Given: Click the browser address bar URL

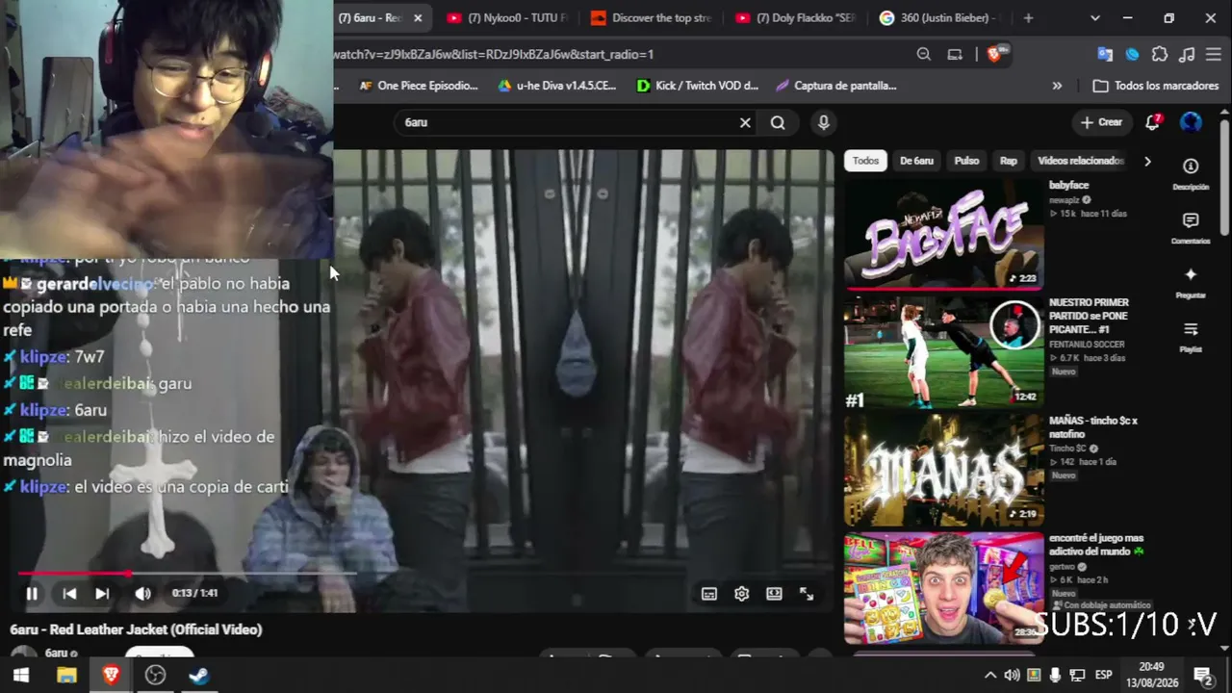Looking at the screenshot, I should click(x=493, y=54).
